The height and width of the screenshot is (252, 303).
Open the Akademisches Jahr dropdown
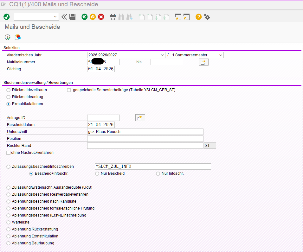click(162, 55)
